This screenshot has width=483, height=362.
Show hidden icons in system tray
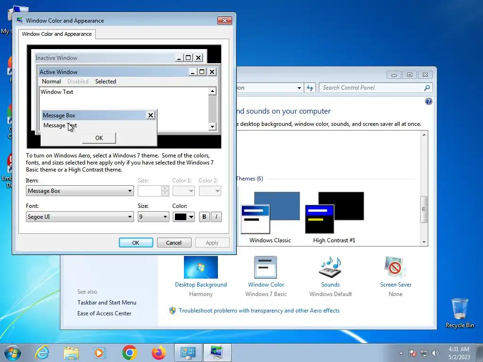[x=401, y=353]
